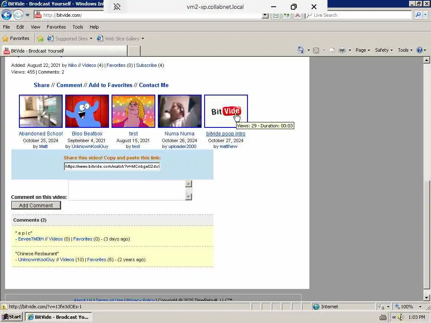Open the Numa Numa video thumbnail

tap(179, 111)
